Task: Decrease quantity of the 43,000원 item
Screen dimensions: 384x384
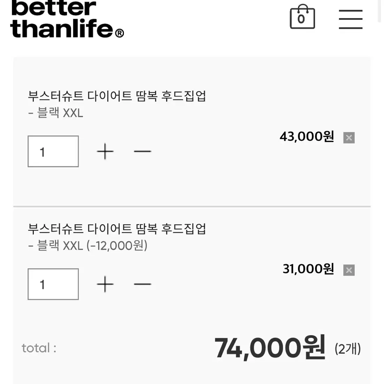Action: point(142,151)
